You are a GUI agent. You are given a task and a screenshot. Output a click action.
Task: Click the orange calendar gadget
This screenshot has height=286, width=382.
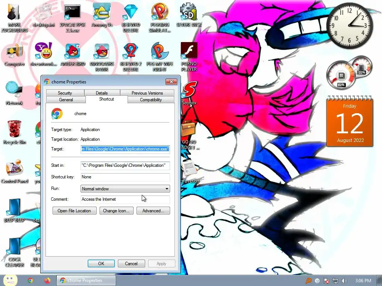click(x=350, y=122)
